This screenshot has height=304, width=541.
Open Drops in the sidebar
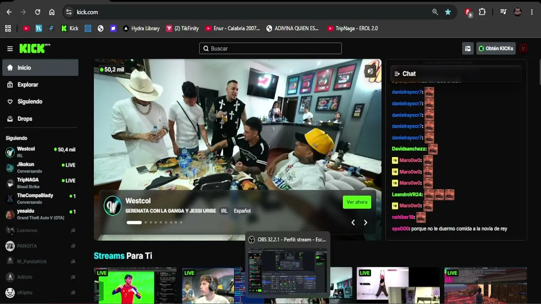click(40, 119)
